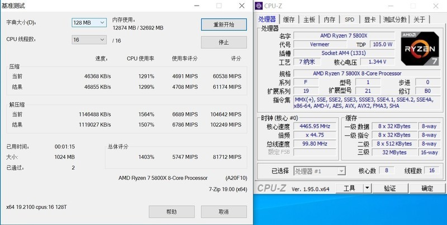Click the 解压缩 当前 speed 1146488 KB/s
Image resolution: width=447 pixels, height=225 pixels.
95,114
